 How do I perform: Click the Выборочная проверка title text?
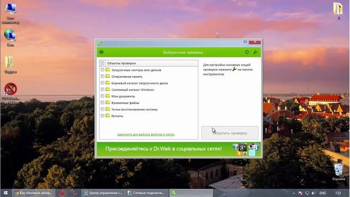point(183,53)
